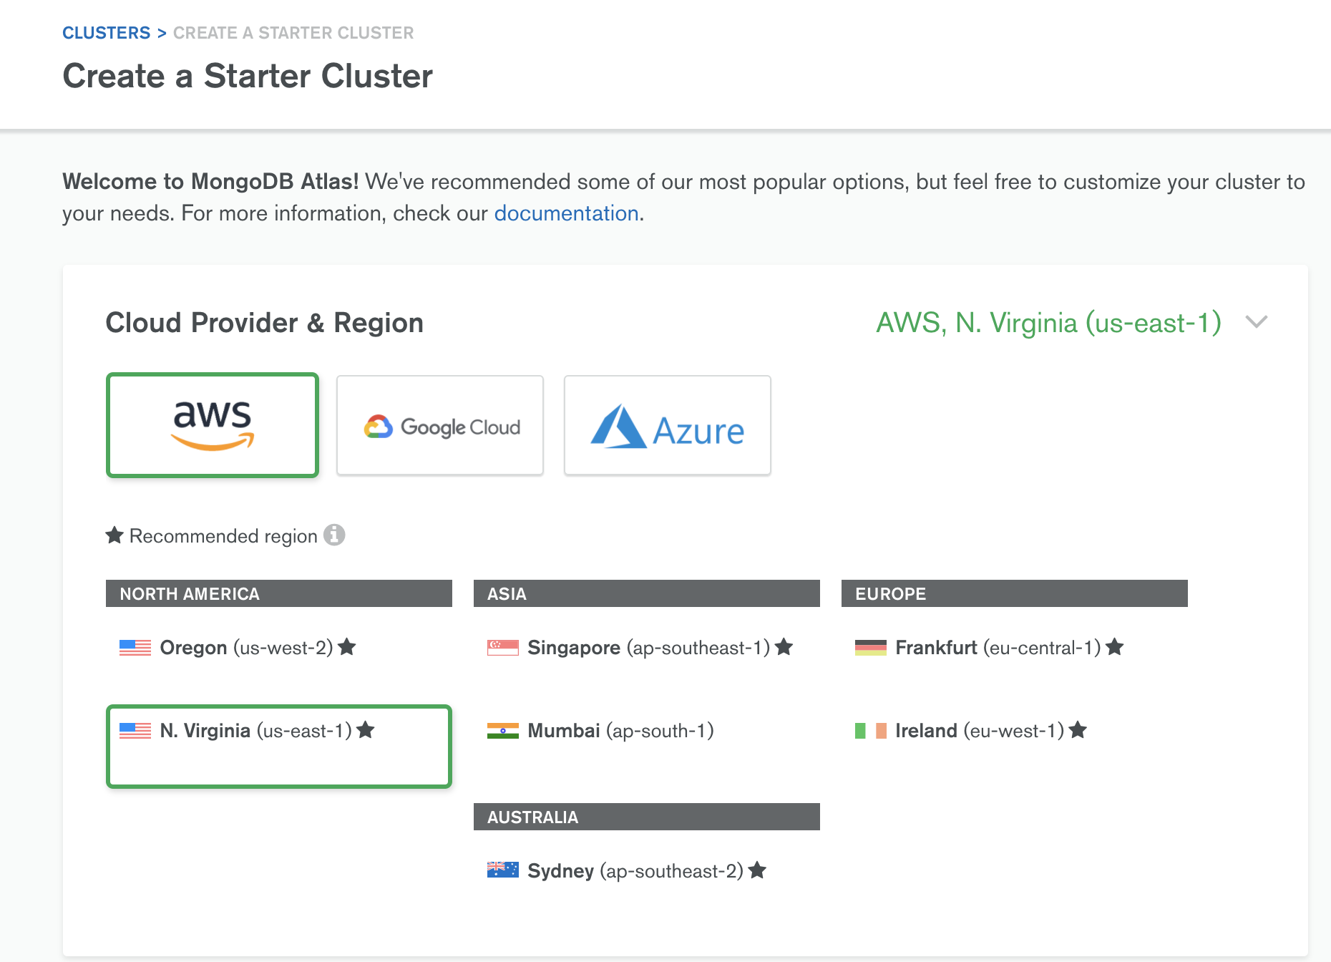Pick the Azure provider logo
The height and width of the screenshot is (962, 1331).
point(667,426)
